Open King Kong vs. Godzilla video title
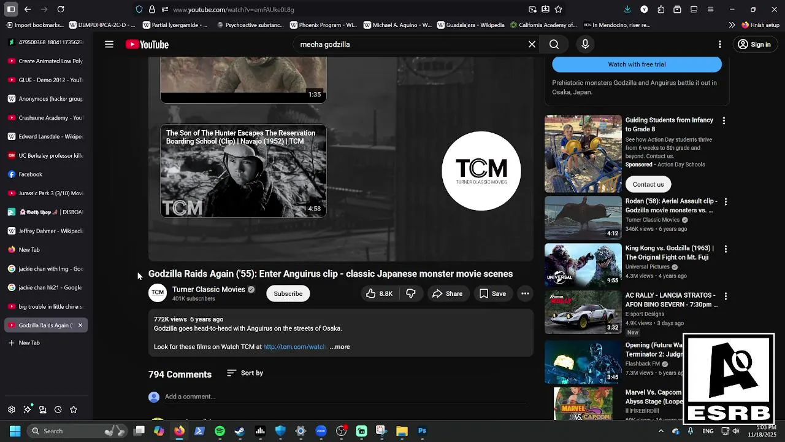785x442 pixels. click(x=671, y=253)
